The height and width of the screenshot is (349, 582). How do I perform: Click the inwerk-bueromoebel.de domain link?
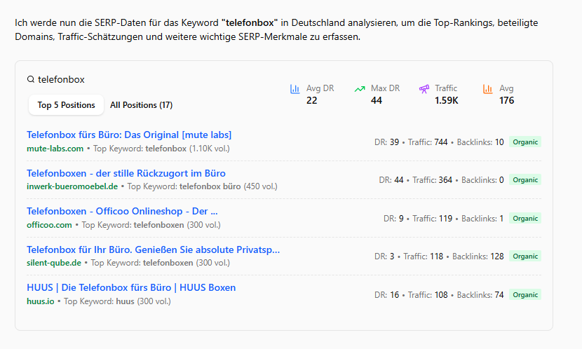[x=72, y=186]
